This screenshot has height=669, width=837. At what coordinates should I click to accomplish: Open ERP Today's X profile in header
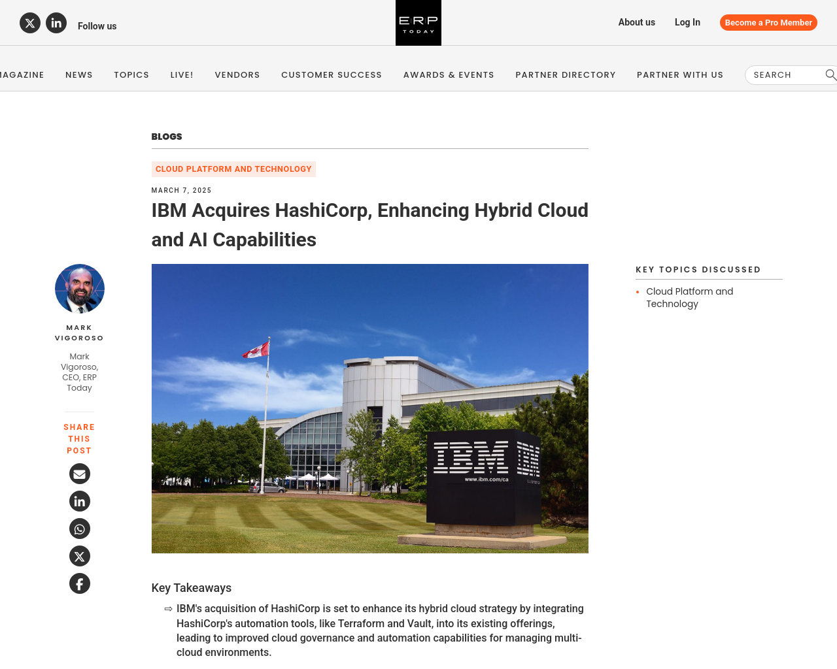(x=30, y=23)
